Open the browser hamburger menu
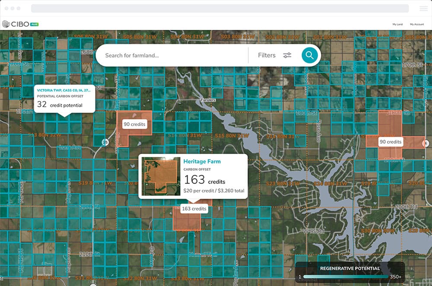Image resolution: width=432 pixels, height=286 pixels. click(423, 8)
